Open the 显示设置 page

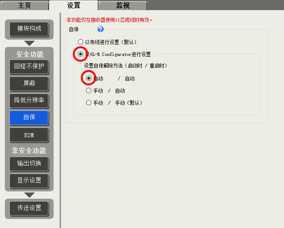pyautogui.click(x=29, y=180)
